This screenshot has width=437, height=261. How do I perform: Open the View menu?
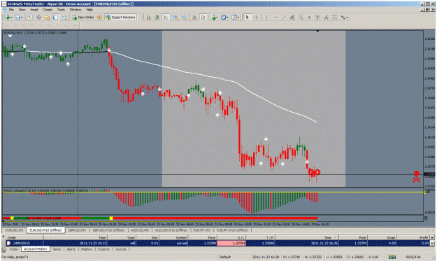click(22, 10)
